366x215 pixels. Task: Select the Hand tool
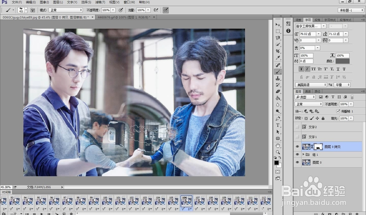tap(277, 146)
